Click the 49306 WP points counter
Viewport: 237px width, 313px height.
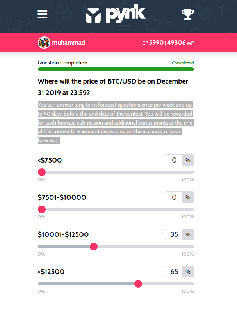click(x=180, y=43)
